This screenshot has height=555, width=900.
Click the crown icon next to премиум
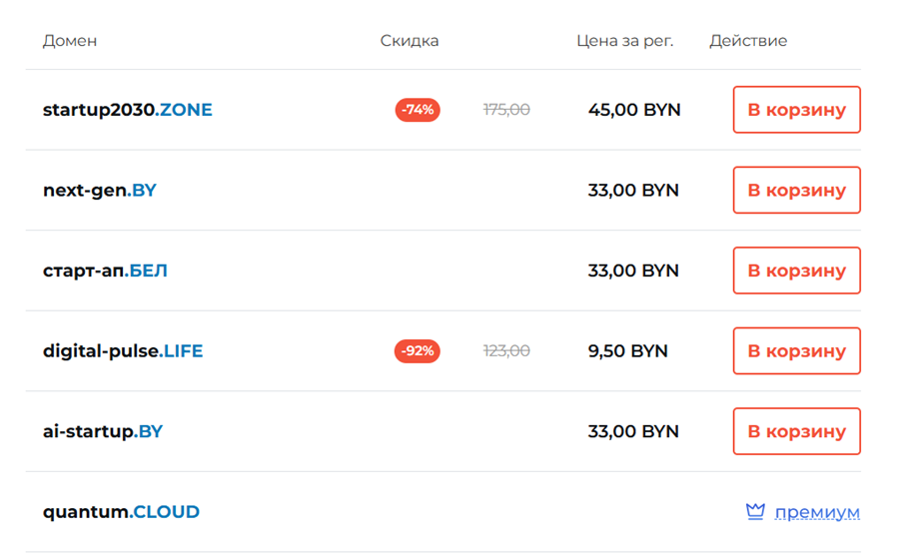(x=755, y=512)
